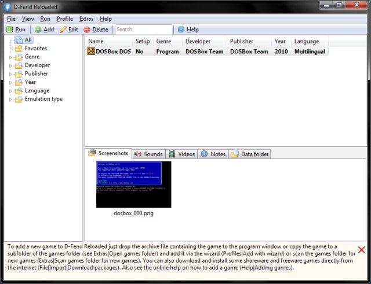This screenshot has width=371, height=284.
Task: Open the Profile menu
Action: pos(65,19)
